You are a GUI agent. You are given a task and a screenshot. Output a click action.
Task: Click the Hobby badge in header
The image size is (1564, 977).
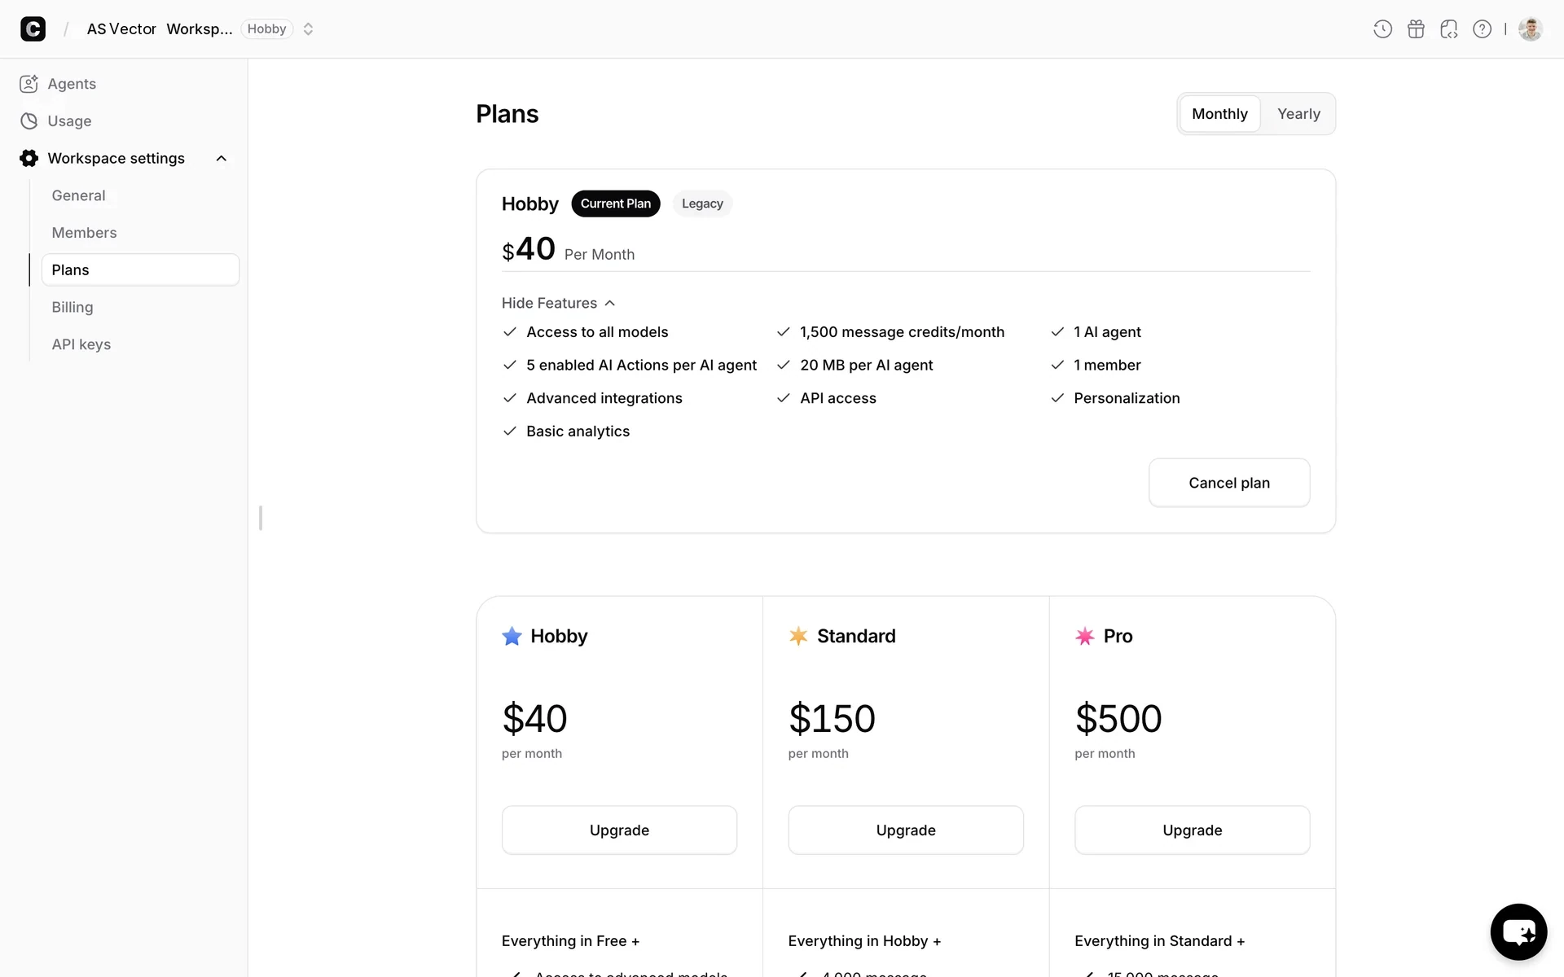coord(266,29)
